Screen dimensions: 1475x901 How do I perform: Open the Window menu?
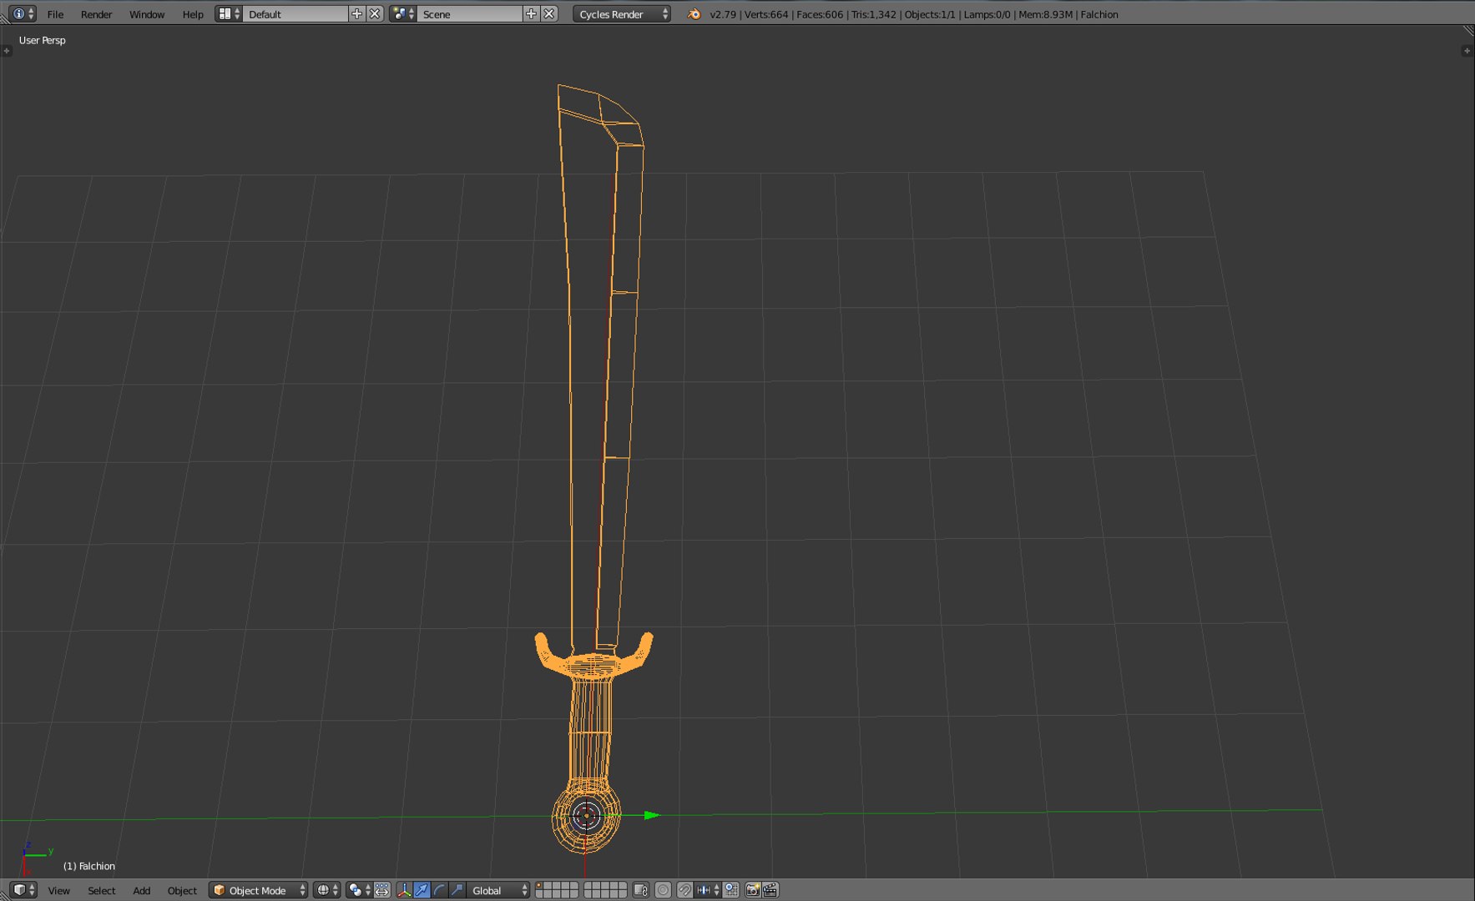(x=147, y=14)
